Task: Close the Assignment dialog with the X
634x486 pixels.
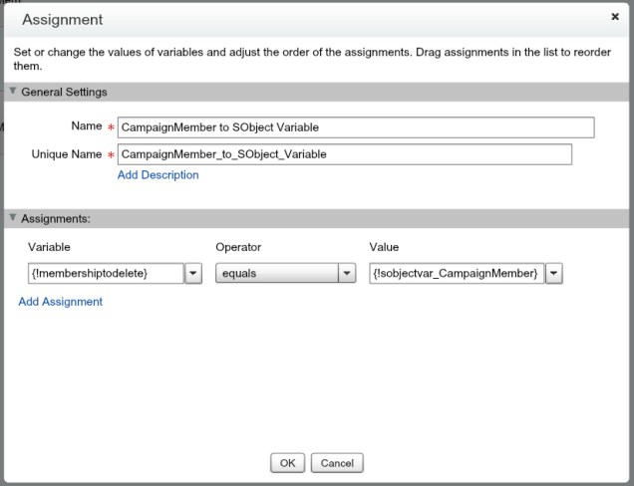Action: (614, 17)
